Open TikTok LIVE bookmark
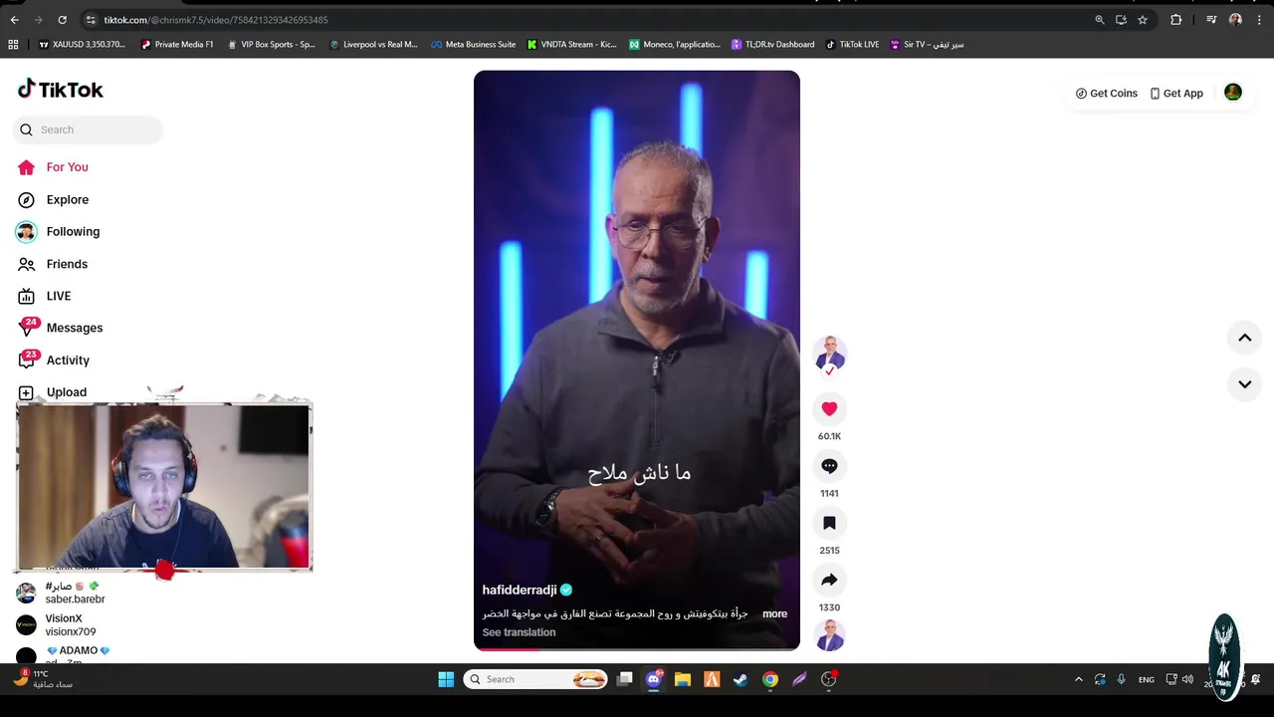 click(x=853, y=44)
